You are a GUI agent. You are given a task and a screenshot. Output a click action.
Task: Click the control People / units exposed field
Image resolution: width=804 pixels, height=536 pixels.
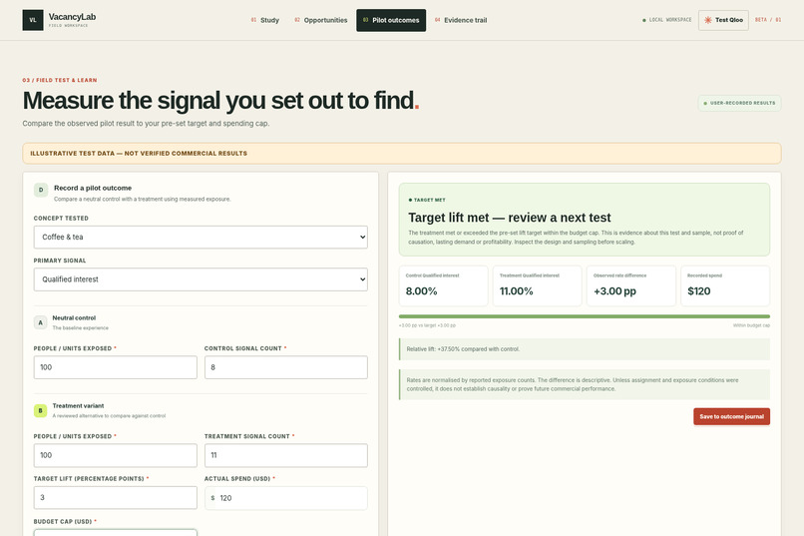pos(116,367)
